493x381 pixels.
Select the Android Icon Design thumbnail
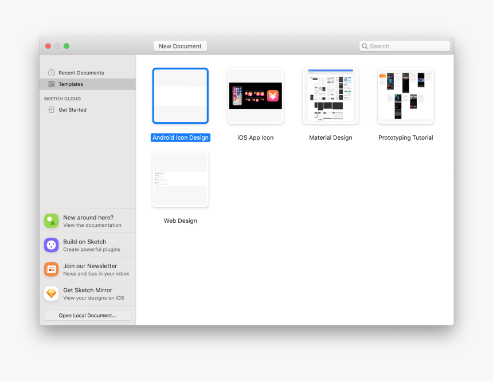181,96
